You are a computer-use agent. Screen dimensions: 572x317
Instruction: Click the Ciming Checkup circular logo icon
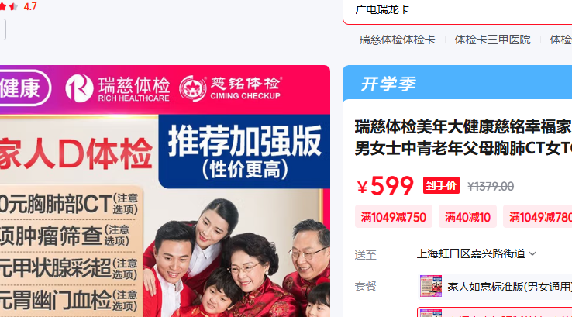pyautogui.click(x=193, y=88)
